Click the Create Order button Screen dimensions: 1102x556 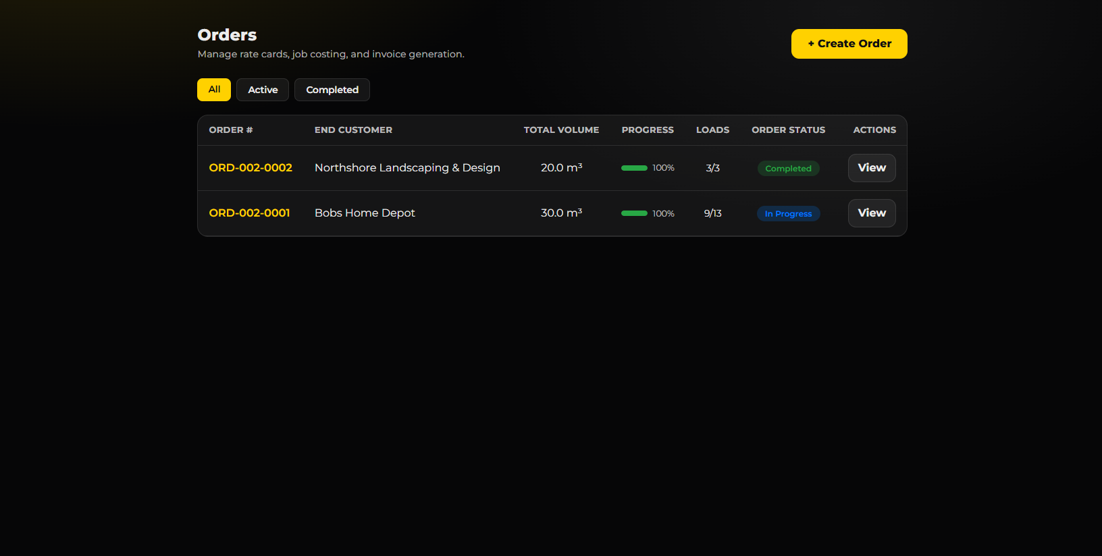click(849, 44)
